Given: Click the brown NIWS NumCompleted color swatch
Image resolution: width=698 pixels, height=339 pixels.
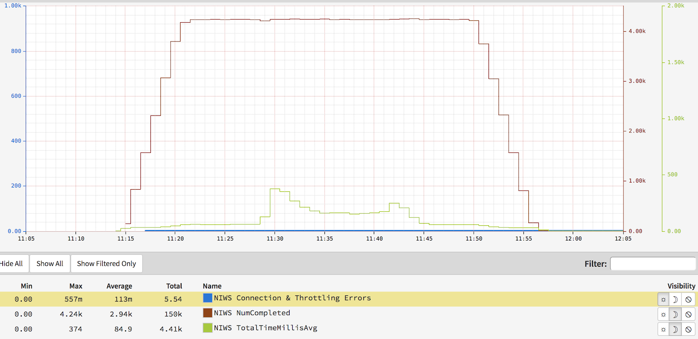Looking at the screenshot, I should pyautogui.click(x=208, y=313).
